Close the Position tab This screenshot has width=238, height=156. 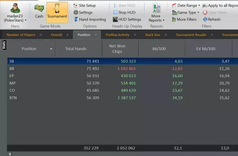coord(96,35)
